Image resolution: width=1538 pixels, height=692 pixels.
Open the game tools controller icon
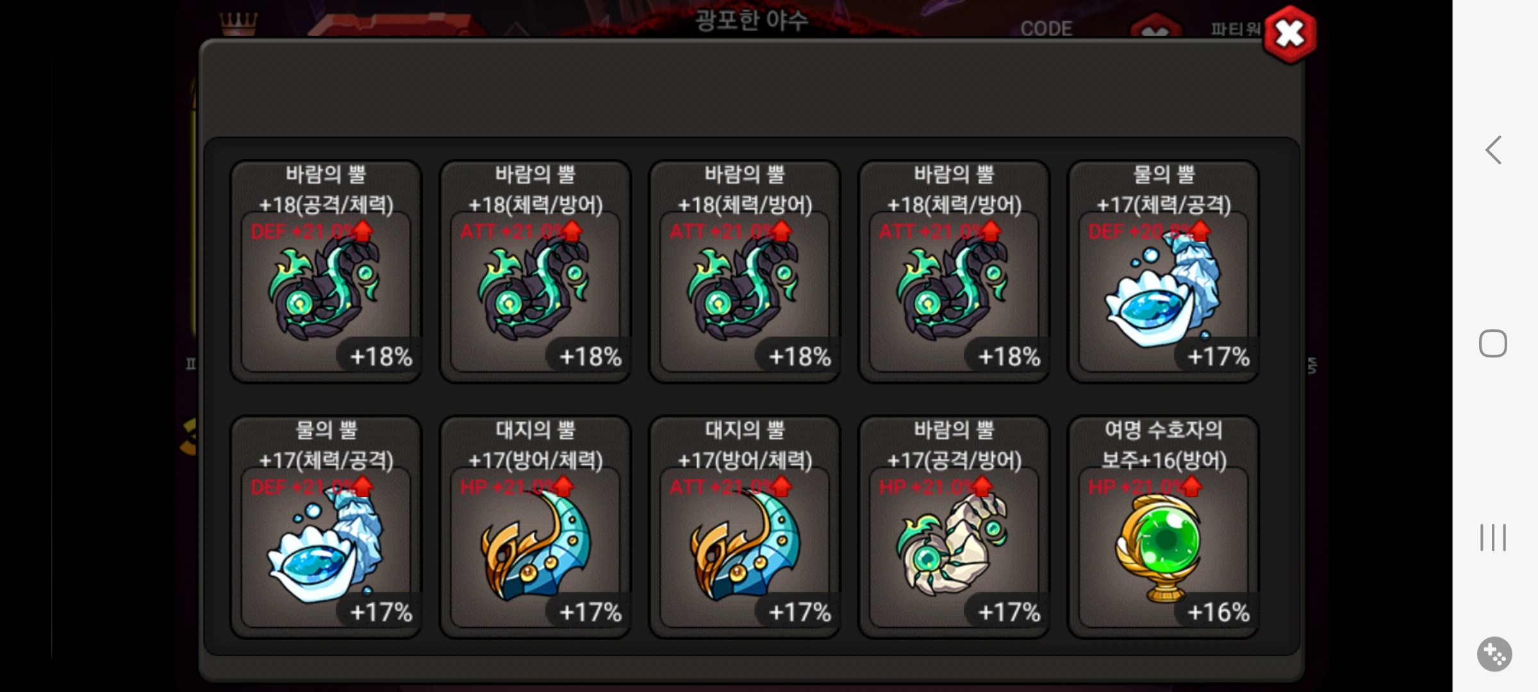click(x=1494, y=654)
